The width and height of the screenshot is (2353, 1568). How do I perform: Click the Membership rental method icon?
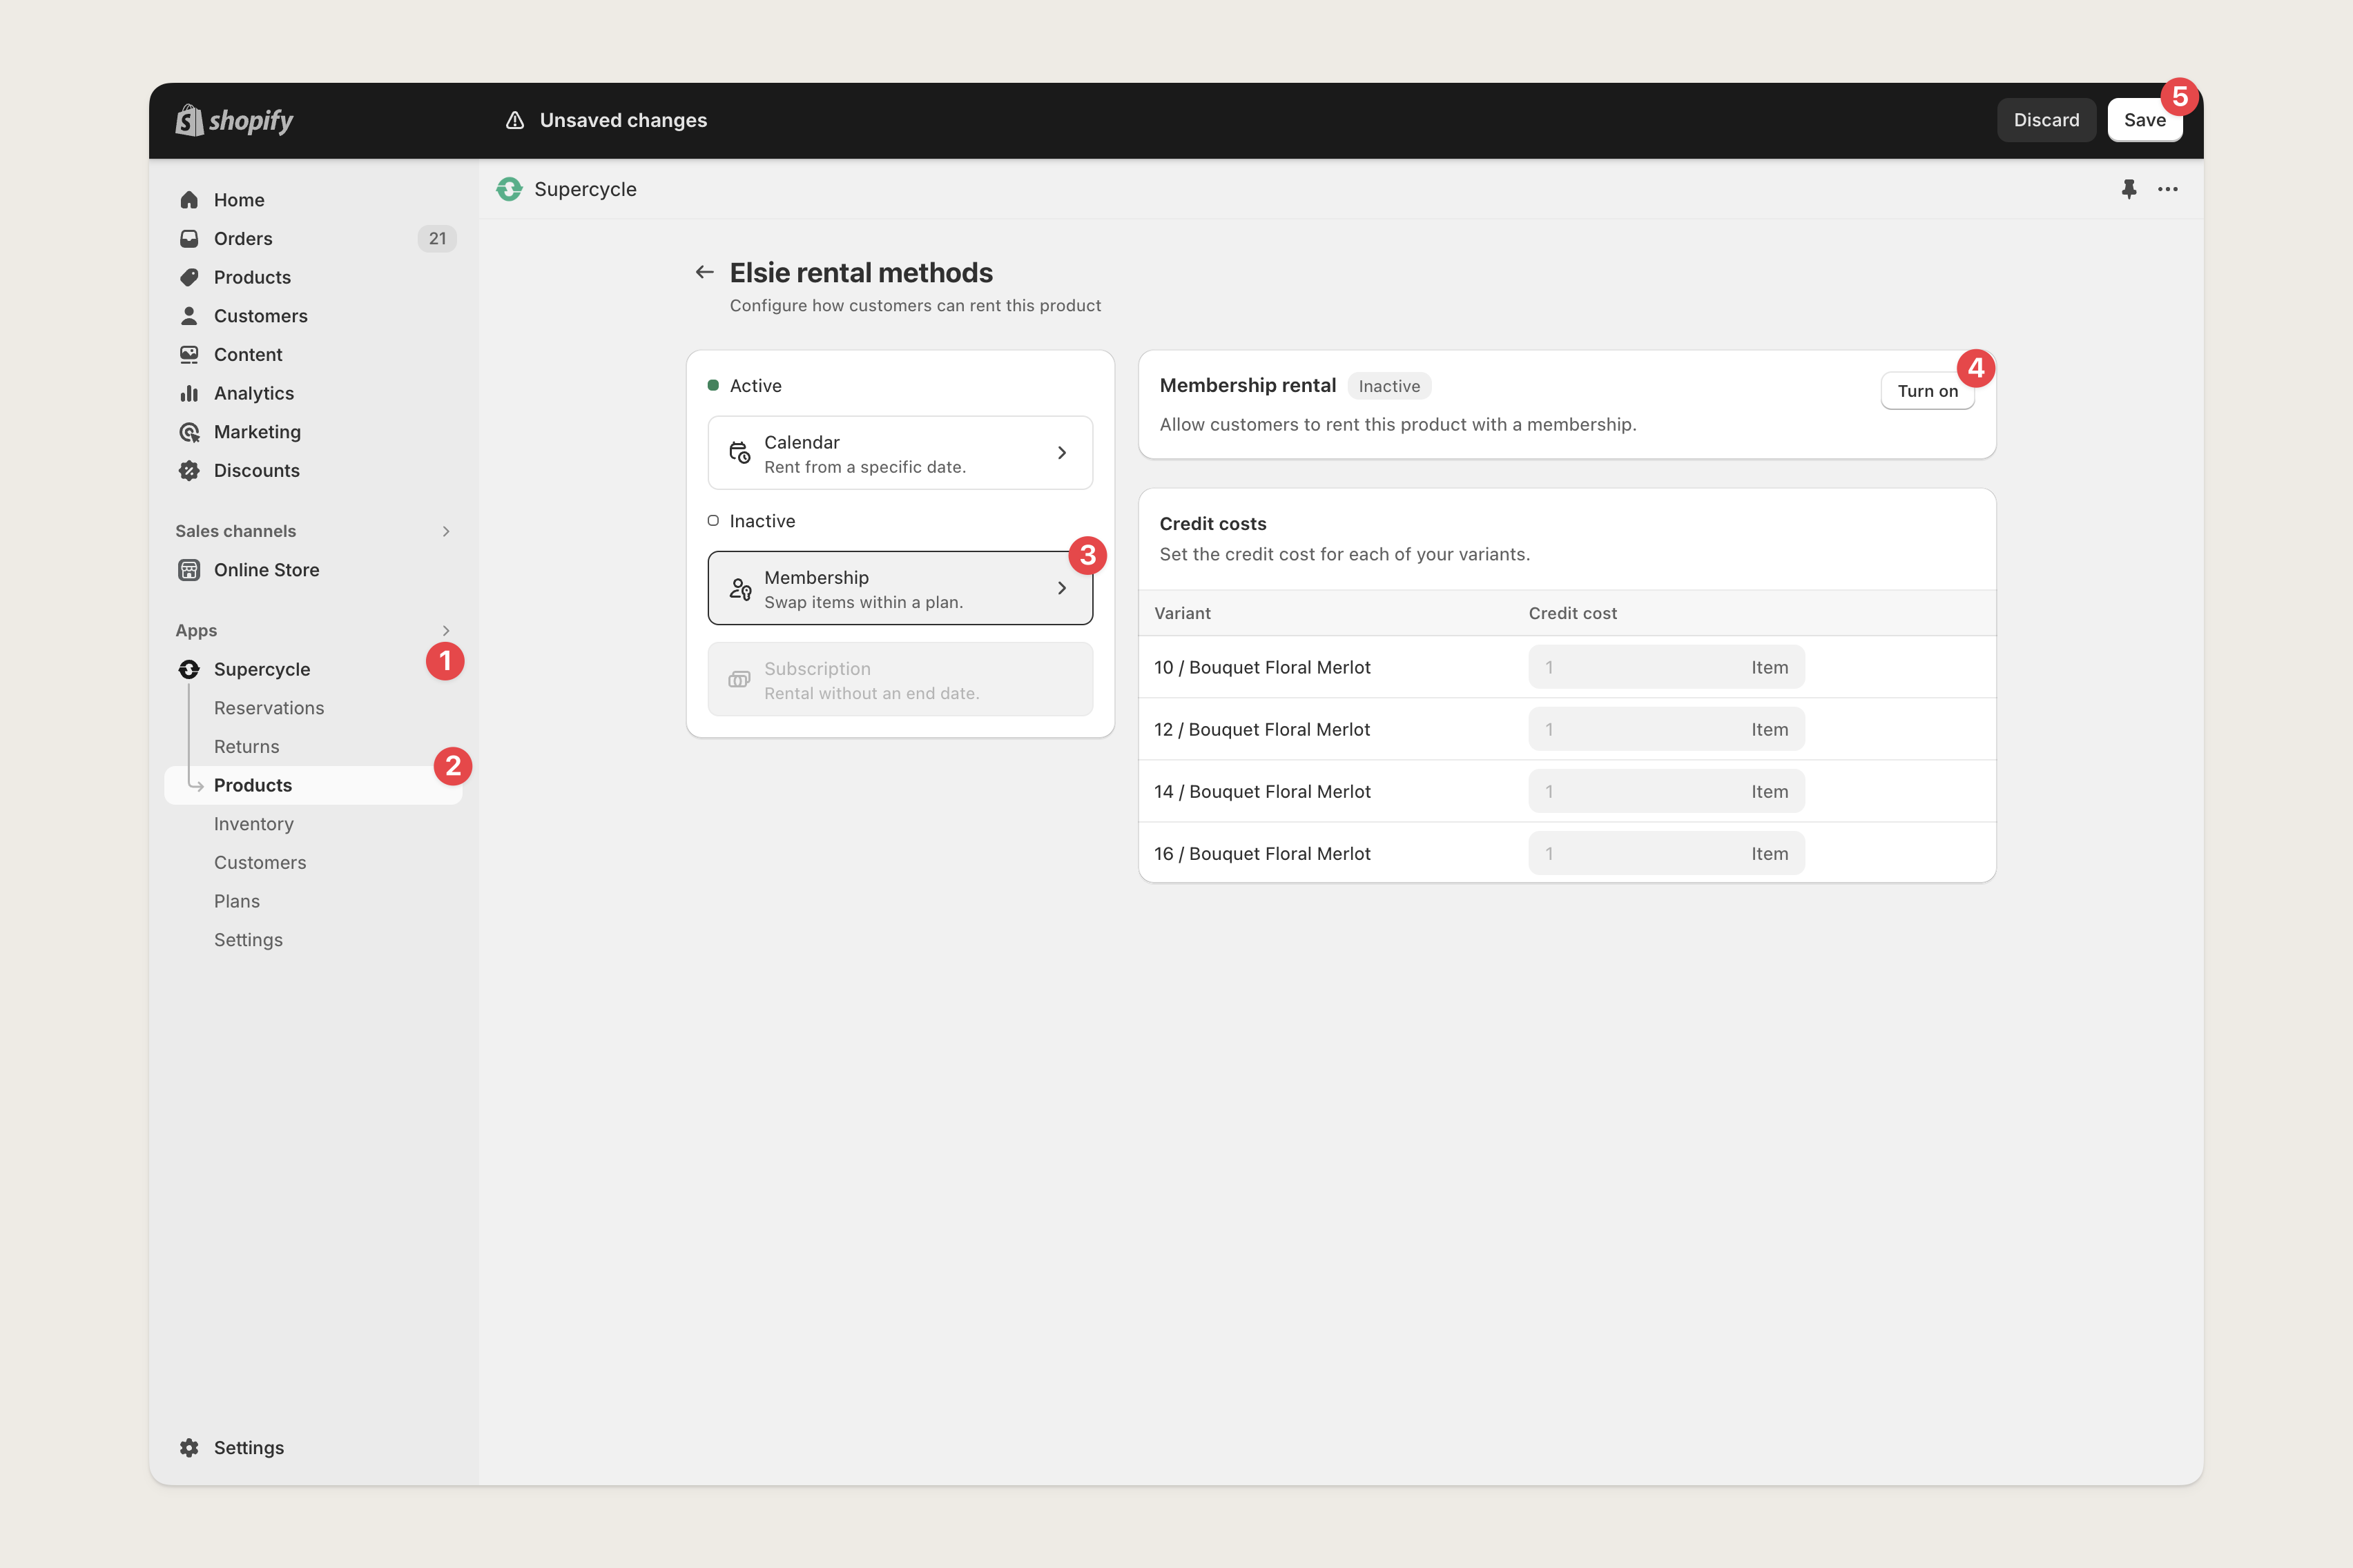tap(739, 589)
